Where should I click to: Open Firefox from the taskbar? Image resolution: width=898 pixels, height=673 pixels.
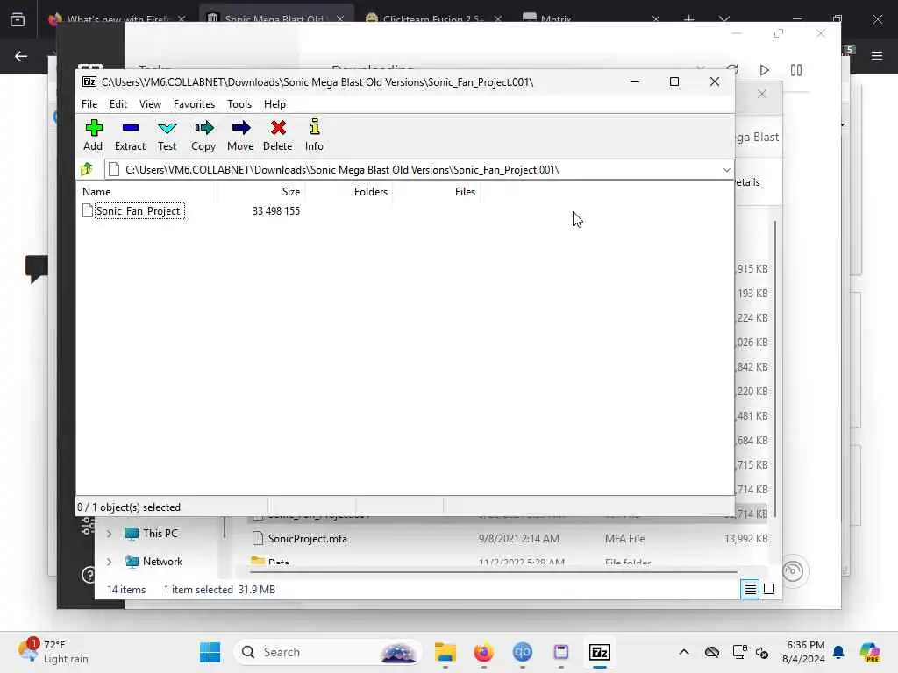coord(484,652)
